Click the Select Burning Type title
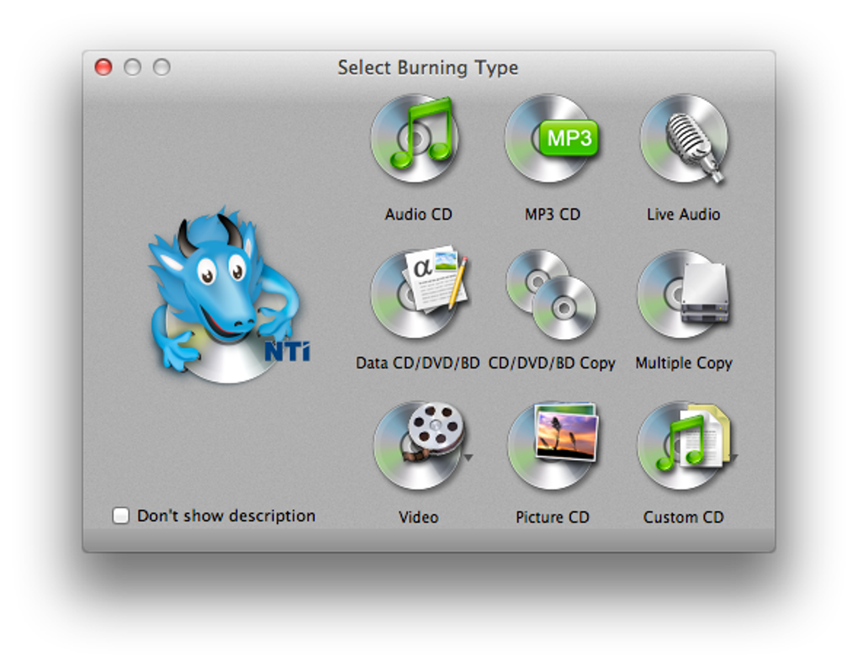The height and width of the screenshot is (667, 858). pyautogui.click(x=428, y=67)
